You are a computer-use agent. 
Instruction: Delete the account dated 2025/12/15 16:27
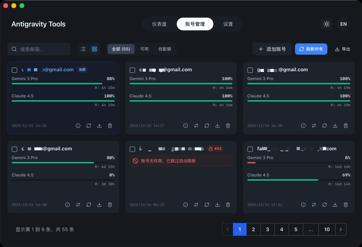click(228, 126)
